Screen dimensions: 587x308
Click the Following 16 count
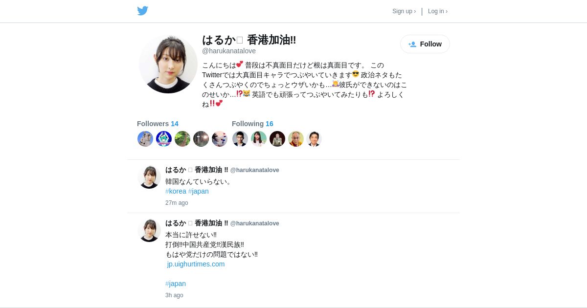pos(252,124)
